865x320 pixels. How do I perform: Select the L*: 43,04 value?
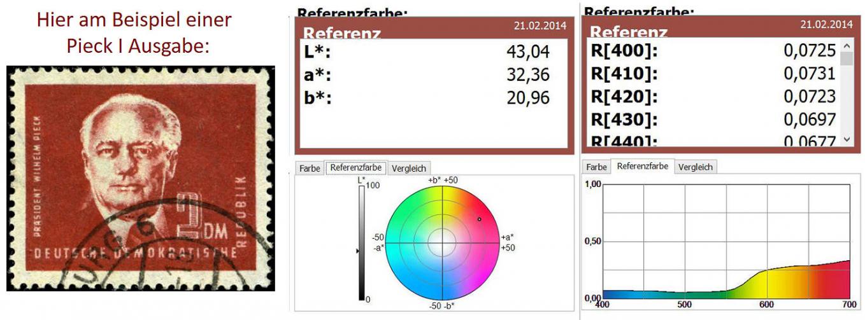pyautogui.click(x=527, y=52)
